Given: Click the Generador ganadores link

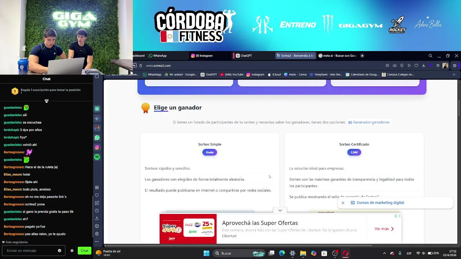Looking at the screenshot, I should click(x=369, y=122).
